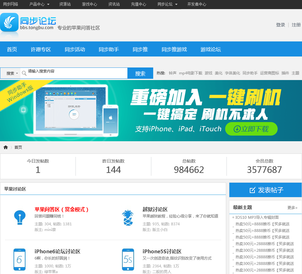The image size is (302, 274).
Task: Click the edit icon on 发表帖子
Action: click(252, 190)
